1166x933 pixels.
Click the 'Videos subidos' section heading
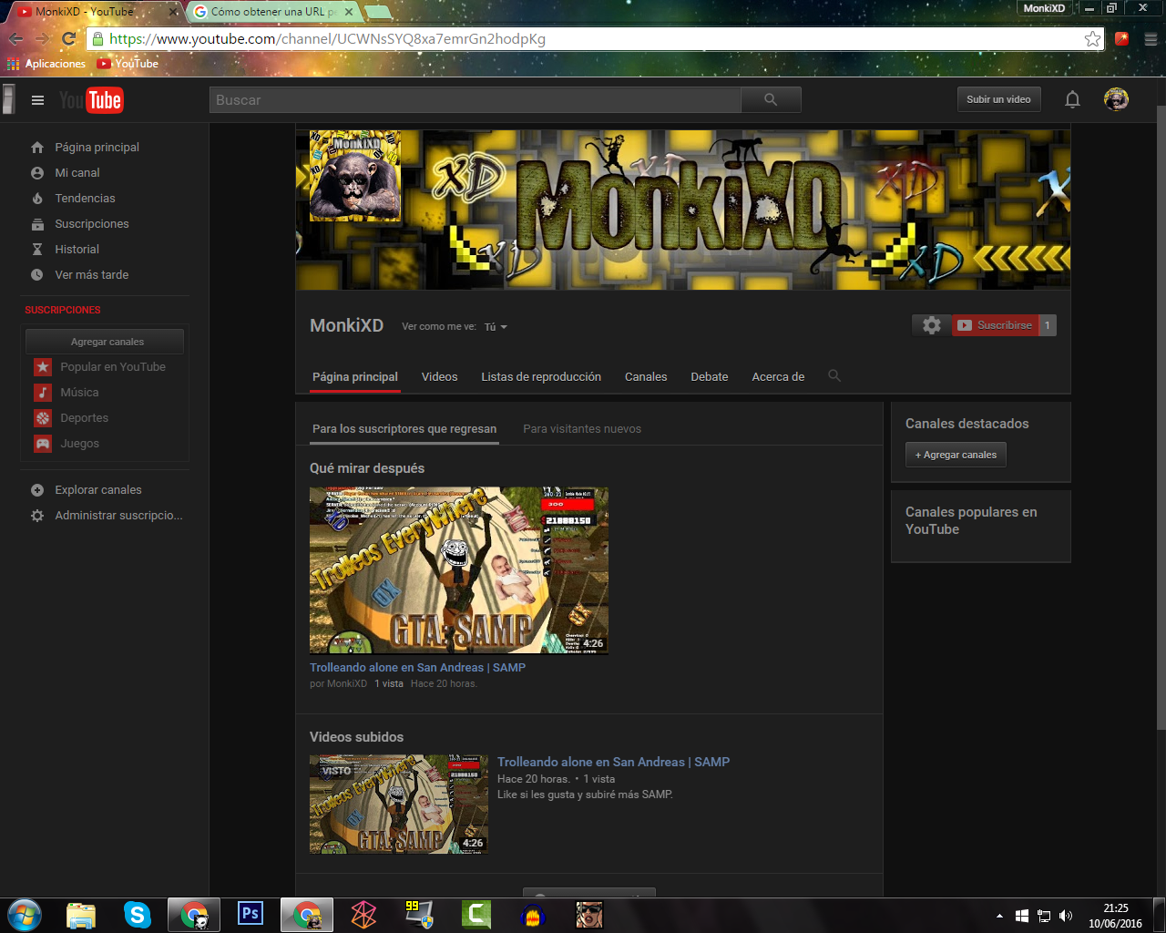click(x=356, y=737)
